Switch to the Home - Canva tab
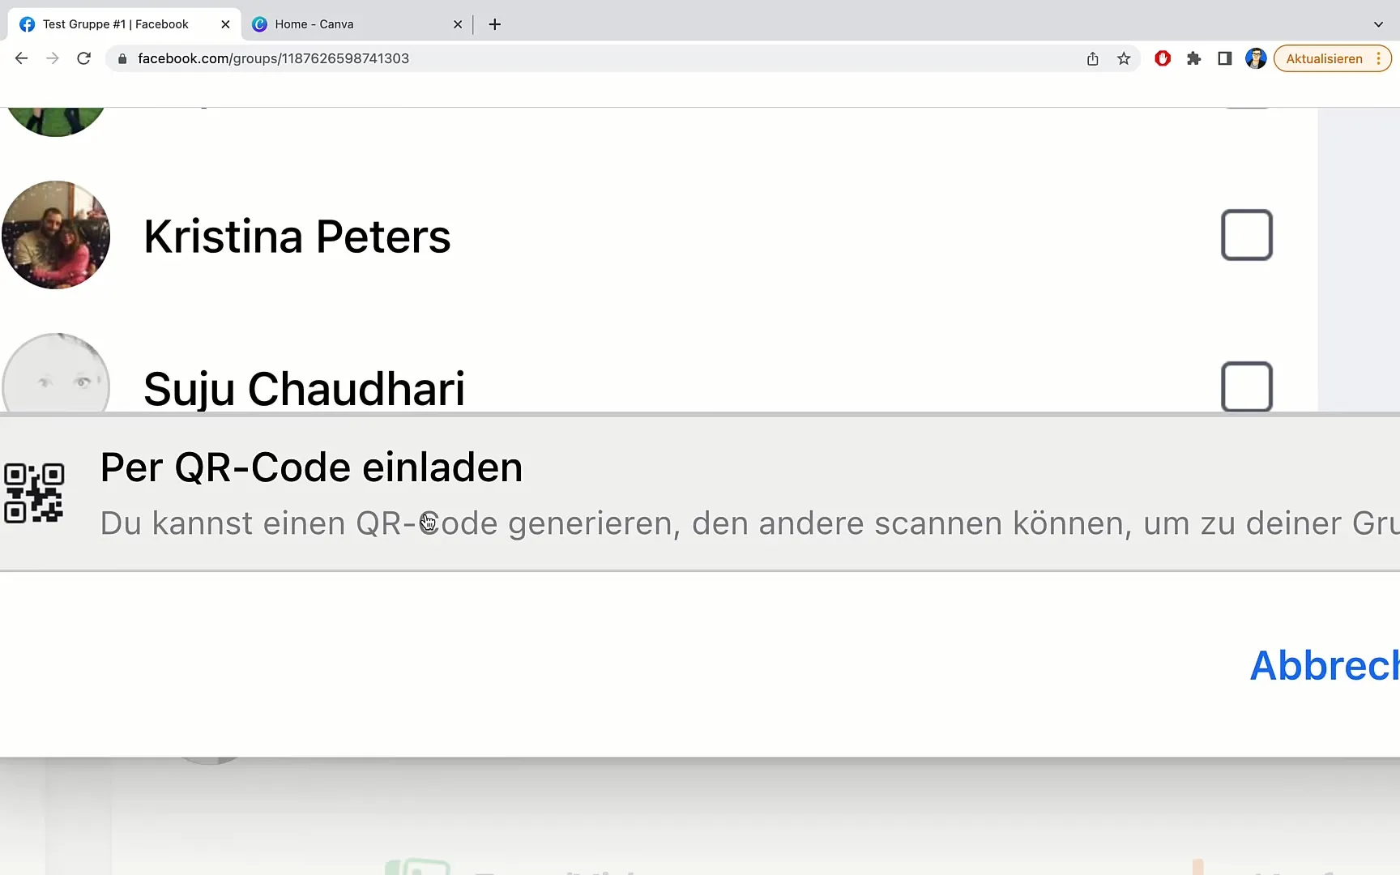Viewport: 1400px width, 875px height. click(314, 24)
